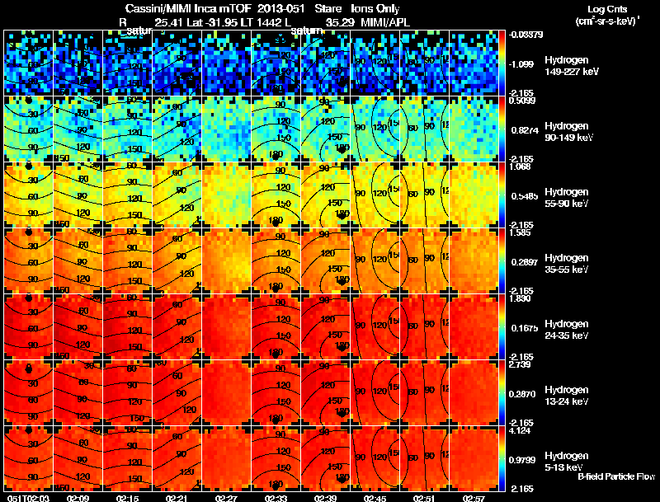
Task: Select the 02:27 image in the Hydrogen 149-227 keV row
Action: point(226,63)
